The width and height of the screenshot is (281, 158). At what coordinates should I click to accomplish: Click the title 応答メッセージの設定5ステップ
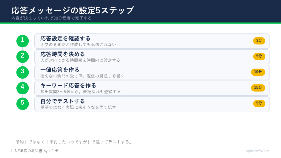pos(72,10)
